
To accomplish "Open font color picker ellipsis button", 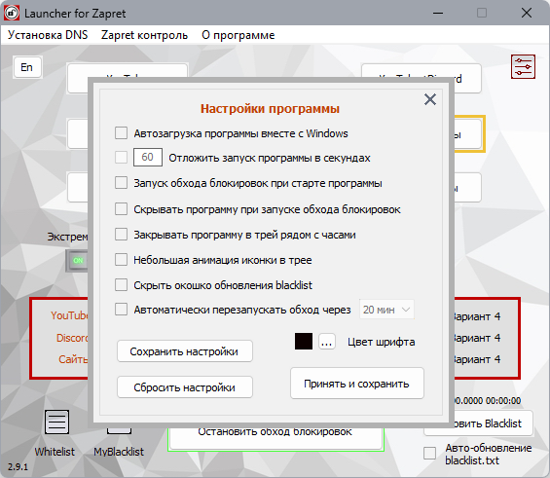I will tap(326, 342).
